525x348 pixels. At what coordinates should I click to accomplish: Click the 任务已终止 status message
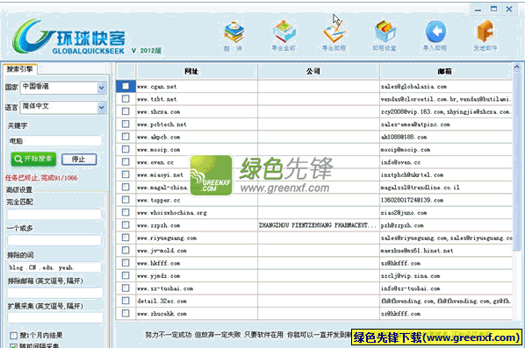(x=41, y=178)
